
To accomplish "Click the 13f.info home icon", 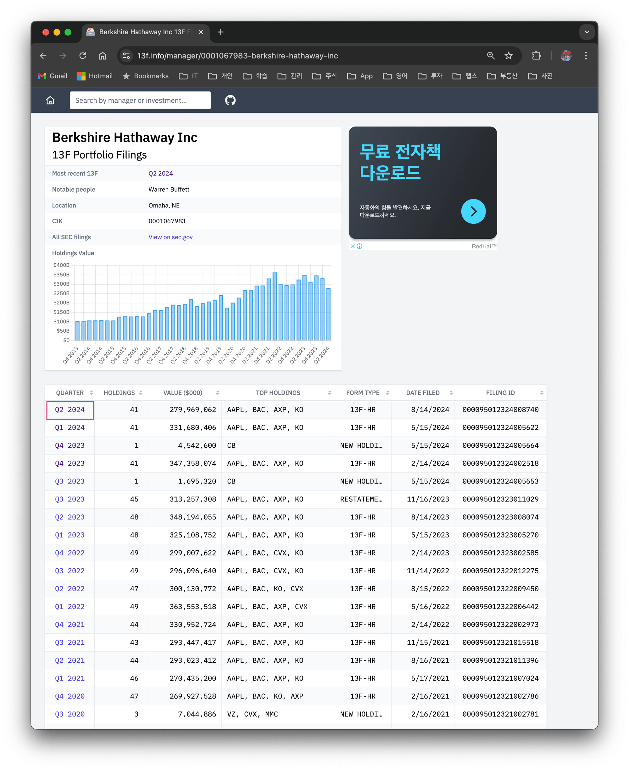I will coord(50,100).
